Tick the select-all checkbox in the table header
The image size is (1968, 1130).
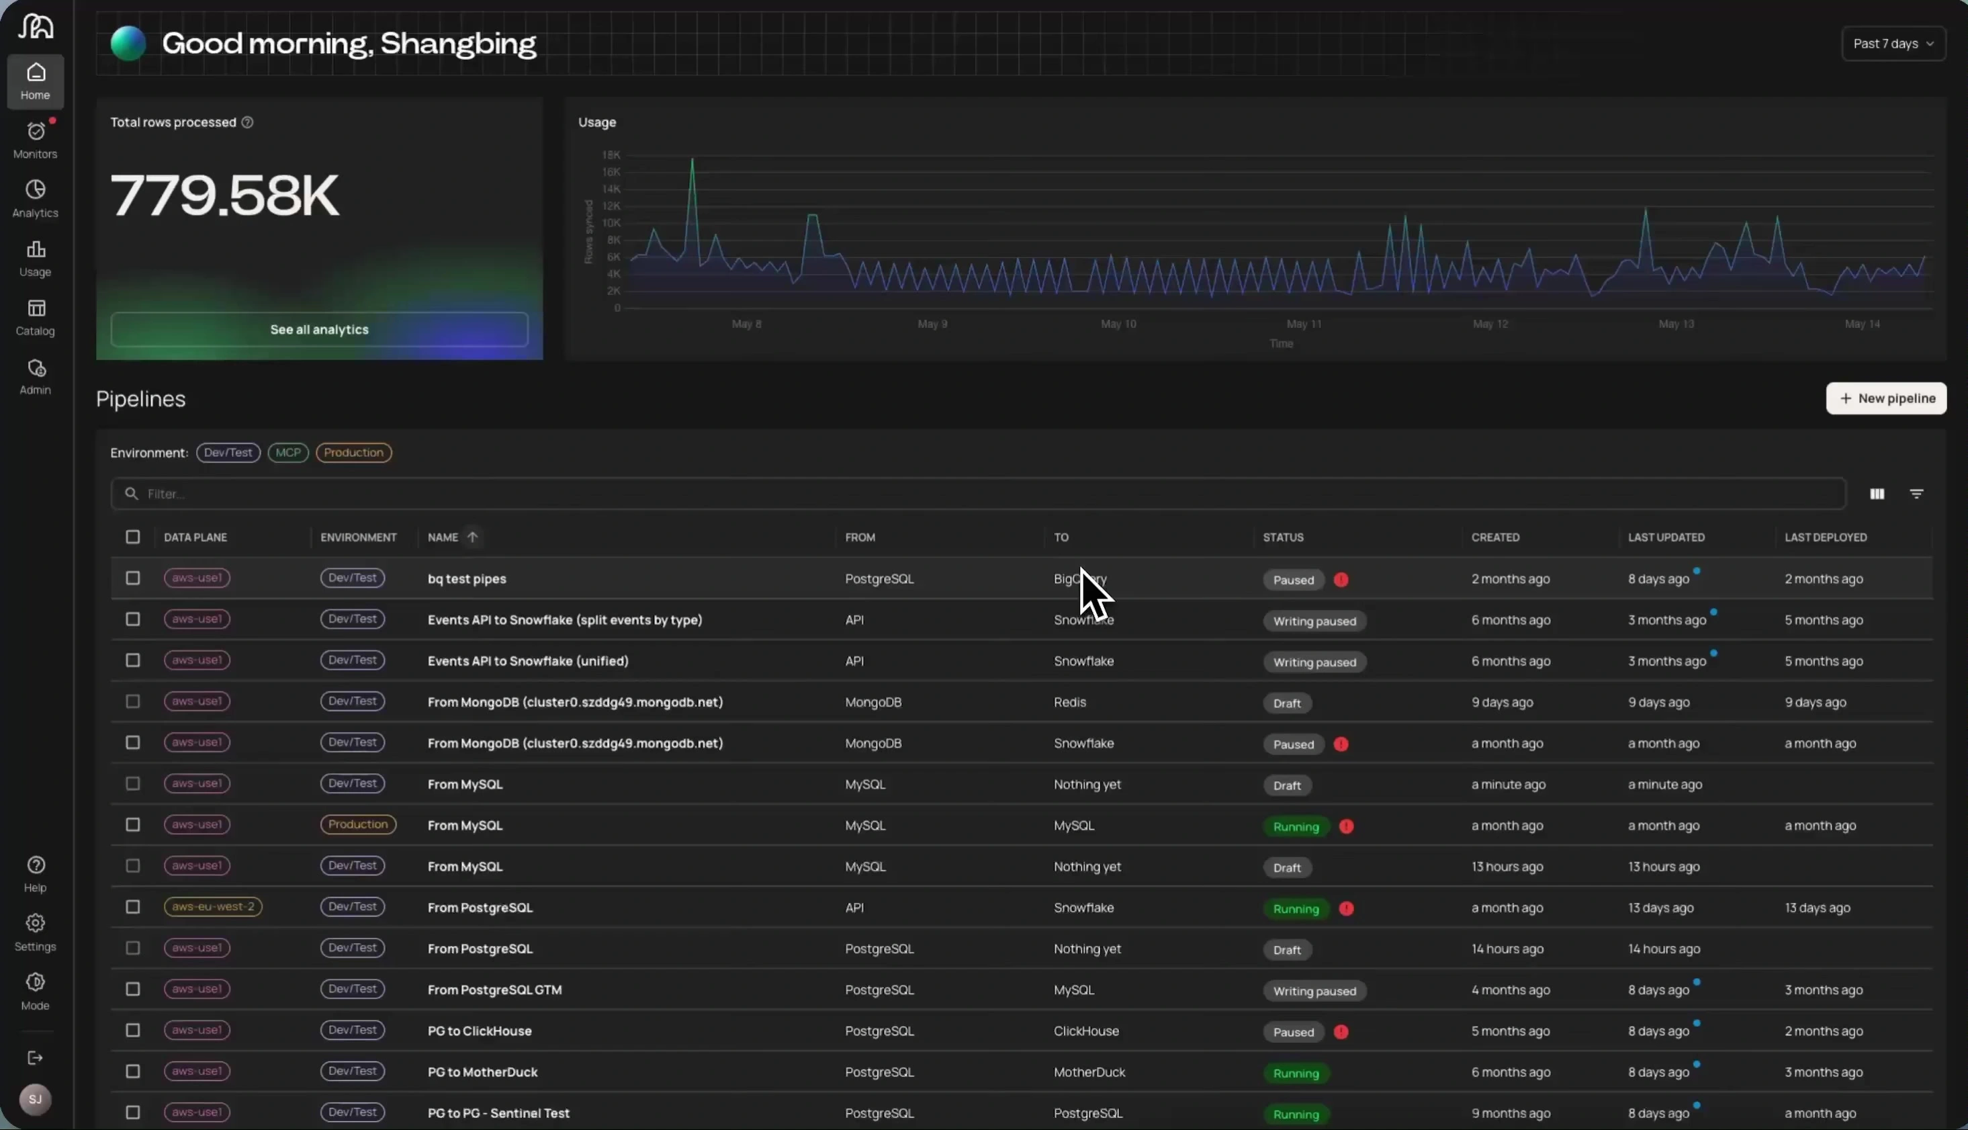coord(132,537)
